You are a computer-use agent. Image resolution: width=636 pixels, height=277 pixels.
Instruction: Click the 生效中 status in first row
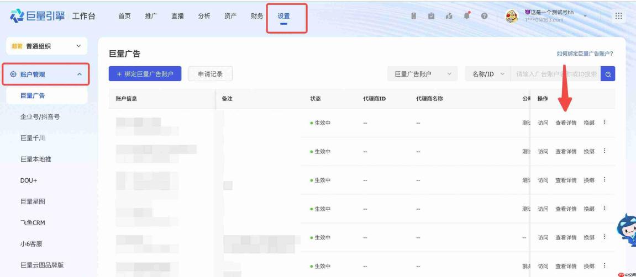(x=320, y=123)
